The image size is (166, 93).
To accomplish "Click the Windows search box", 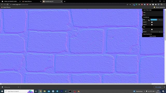I will [19, 91].
